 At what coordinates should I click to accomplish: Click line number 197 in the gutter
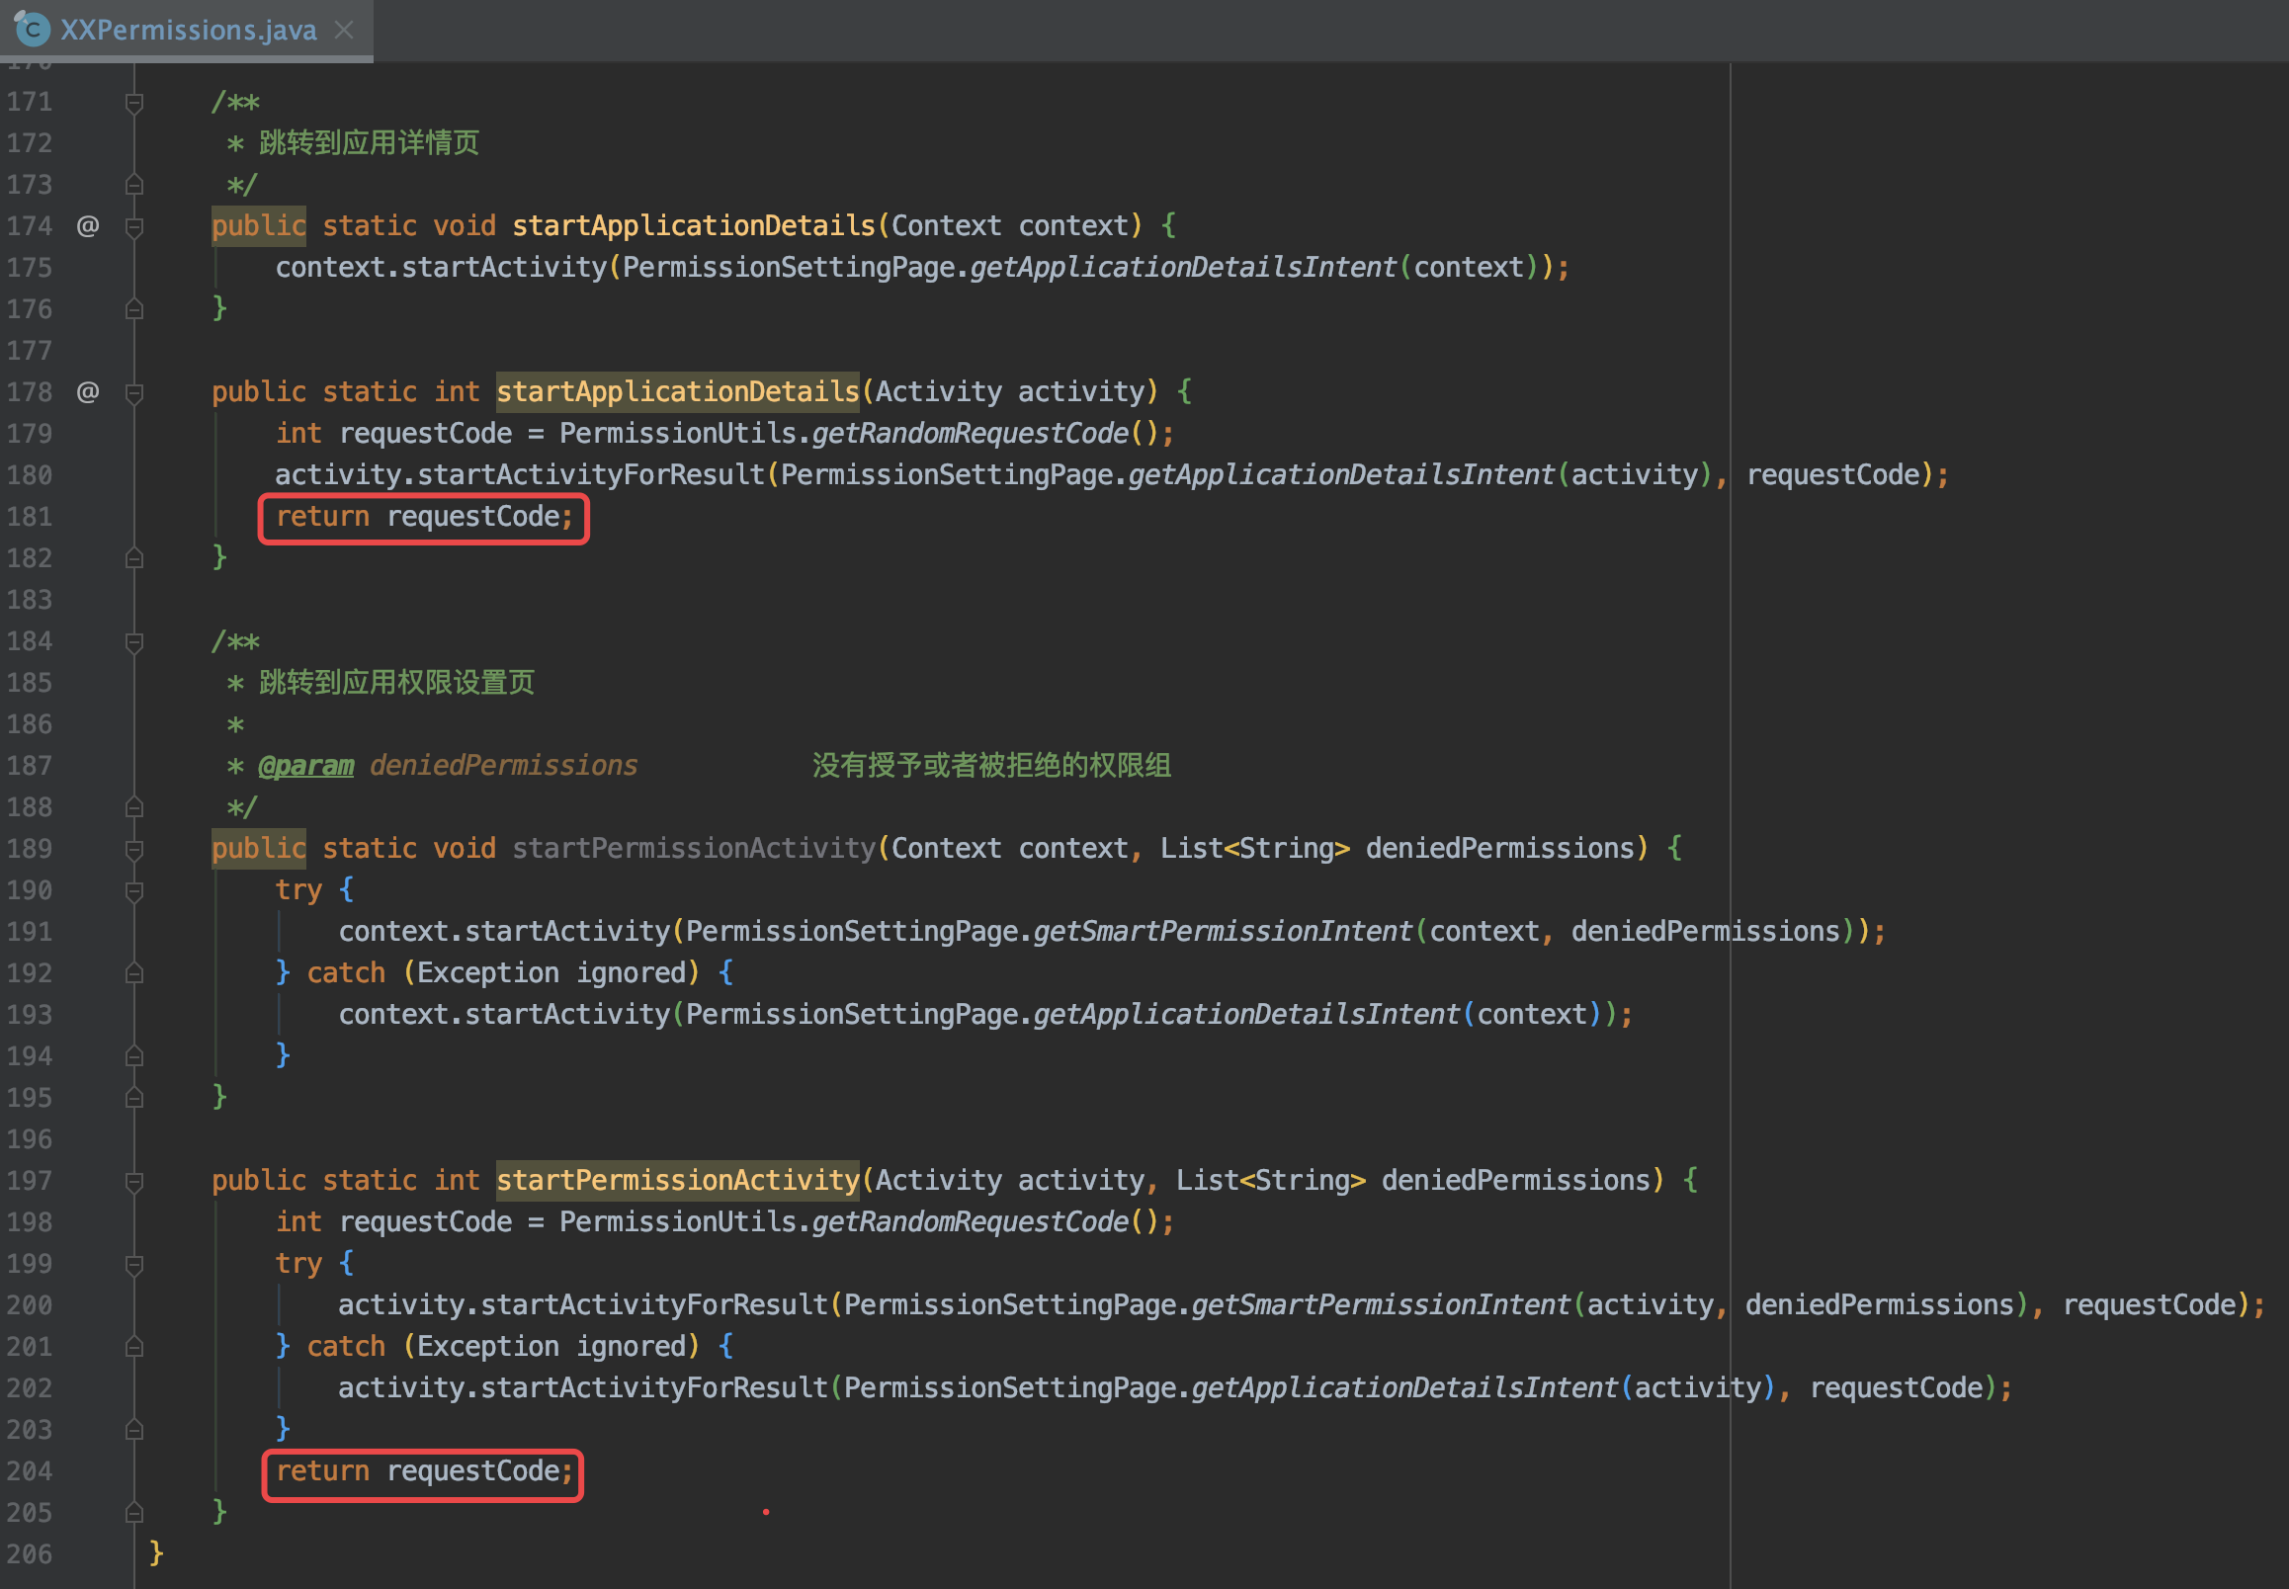29,1180
